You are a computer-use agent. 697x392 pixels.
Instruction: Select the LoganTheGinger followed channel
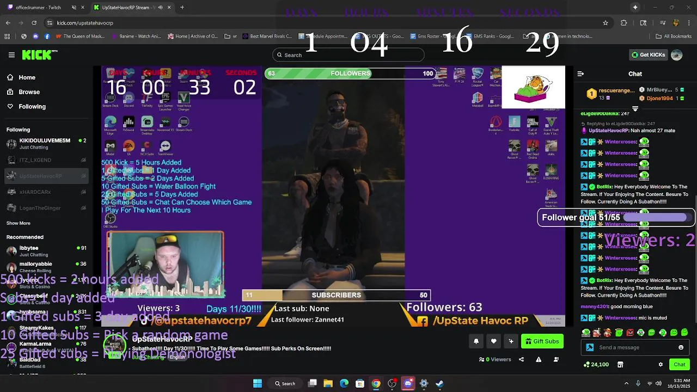point(46,208)
